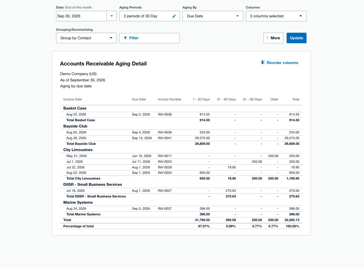
Task: Open invoice INV-0038
Action: pyautogui.click(x=165, y=132)
